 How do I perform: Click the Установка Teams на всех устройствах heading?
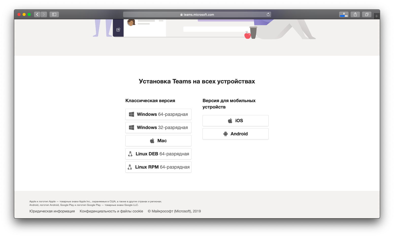coord(197,81)
